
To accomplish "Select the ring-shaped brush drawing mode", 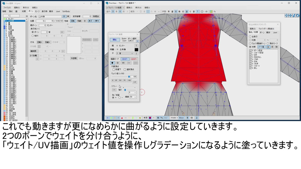I will tap(118, 63).
